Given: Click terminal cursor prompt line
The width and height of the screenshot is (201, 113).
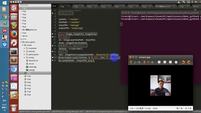Looking at the screenshot, I should [x=122, y=24].
